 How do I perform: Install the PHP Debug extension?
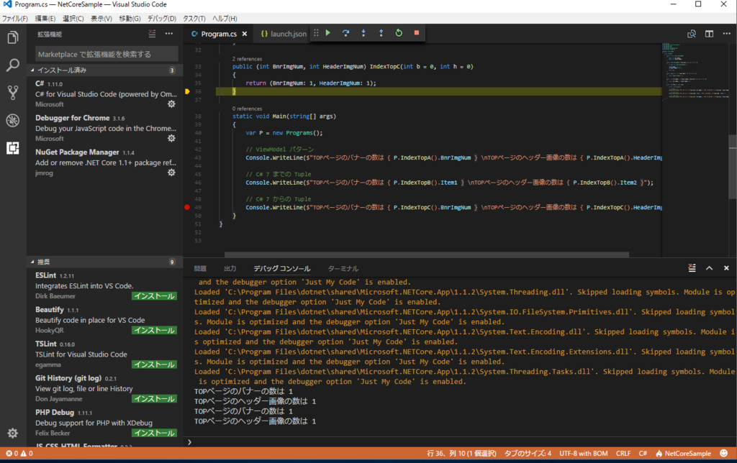[154, 433]
